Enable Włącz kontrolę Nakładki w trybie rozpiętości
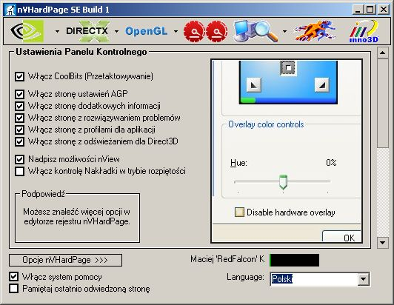Viewport: 394px width, 305px height. [19, 171]
